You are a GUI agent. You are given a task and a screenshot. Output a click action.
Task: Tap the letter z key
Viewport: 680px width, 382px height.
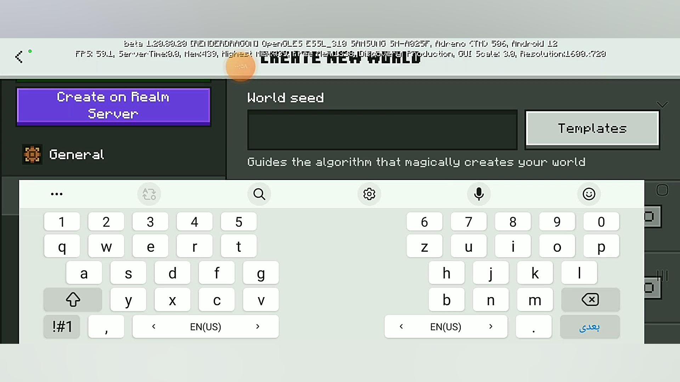tap(424, 246)
